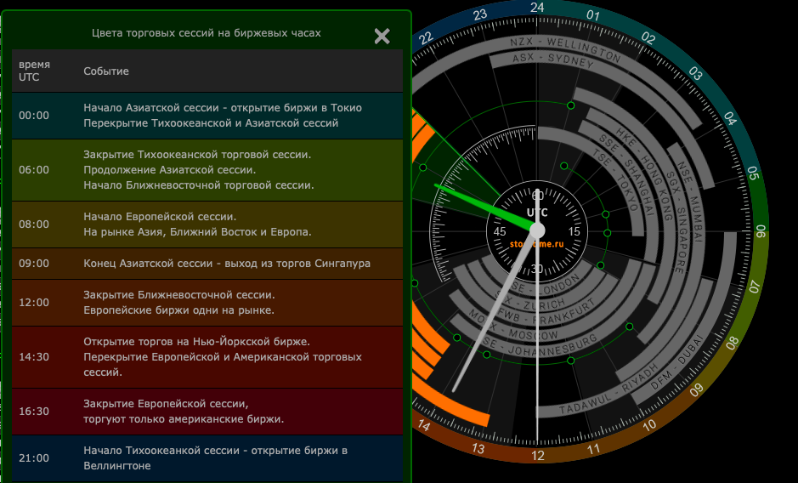Click hour marker 24 on the clock rim
This screenshot has height=483, width=798.
[x=537, y=7]
